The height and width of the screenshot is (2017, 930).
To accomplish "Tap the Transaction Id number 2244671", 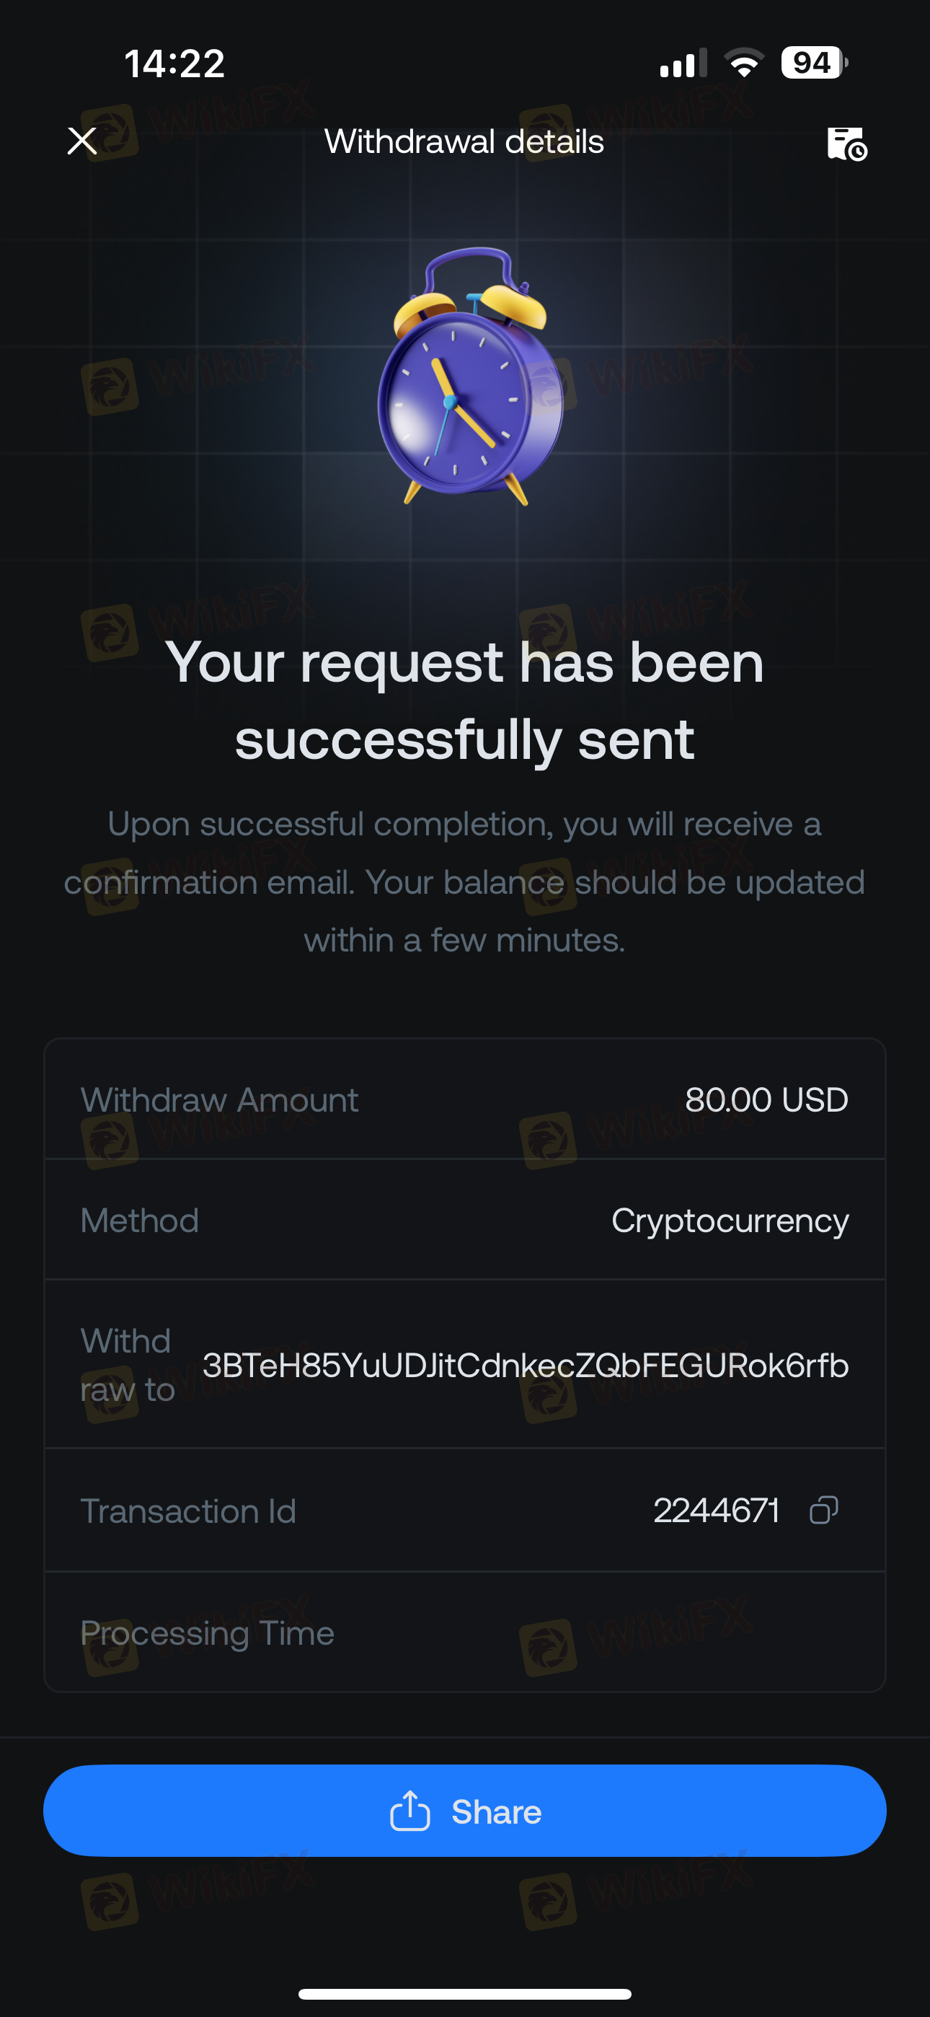I will [x=717, y=1510].
